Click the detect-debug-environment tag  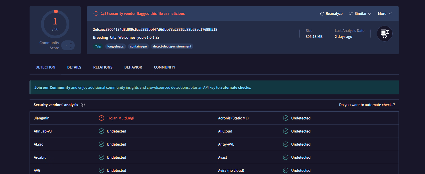pyautogui.click(x=172, y=46)
